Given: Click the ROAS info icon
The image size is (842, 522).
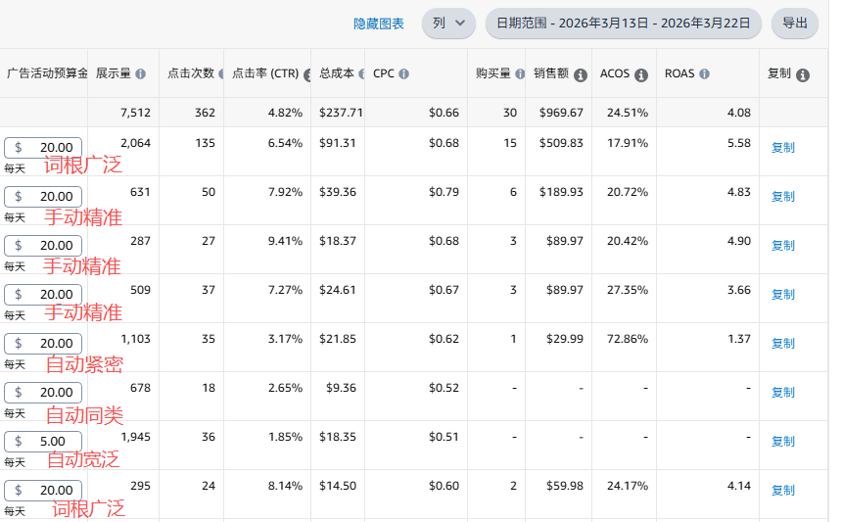Looking at the screenshot, I should coord(704,74).
